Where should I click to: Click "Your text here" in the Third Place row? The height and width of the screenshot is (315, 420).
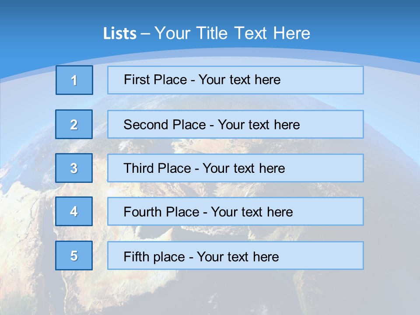click(x=244, y=168)
